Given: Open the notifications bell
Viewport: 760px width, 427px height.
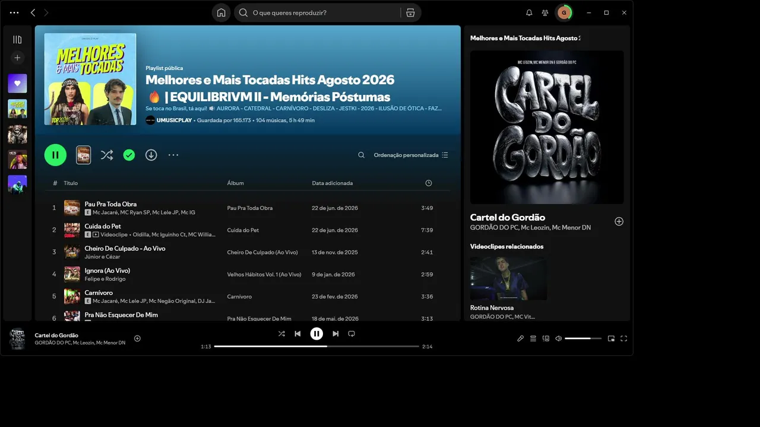Looking at the screenshot, I should [529, 12].
